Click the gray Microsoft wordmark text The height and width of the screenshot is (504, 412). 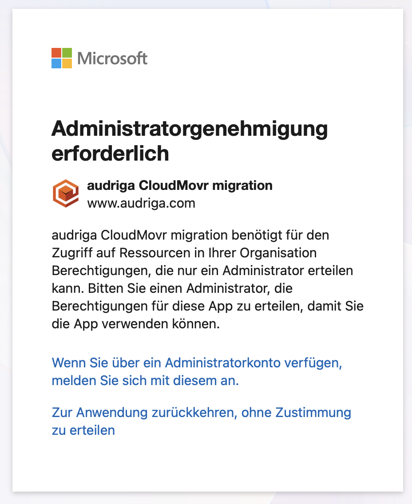(112, 59)
